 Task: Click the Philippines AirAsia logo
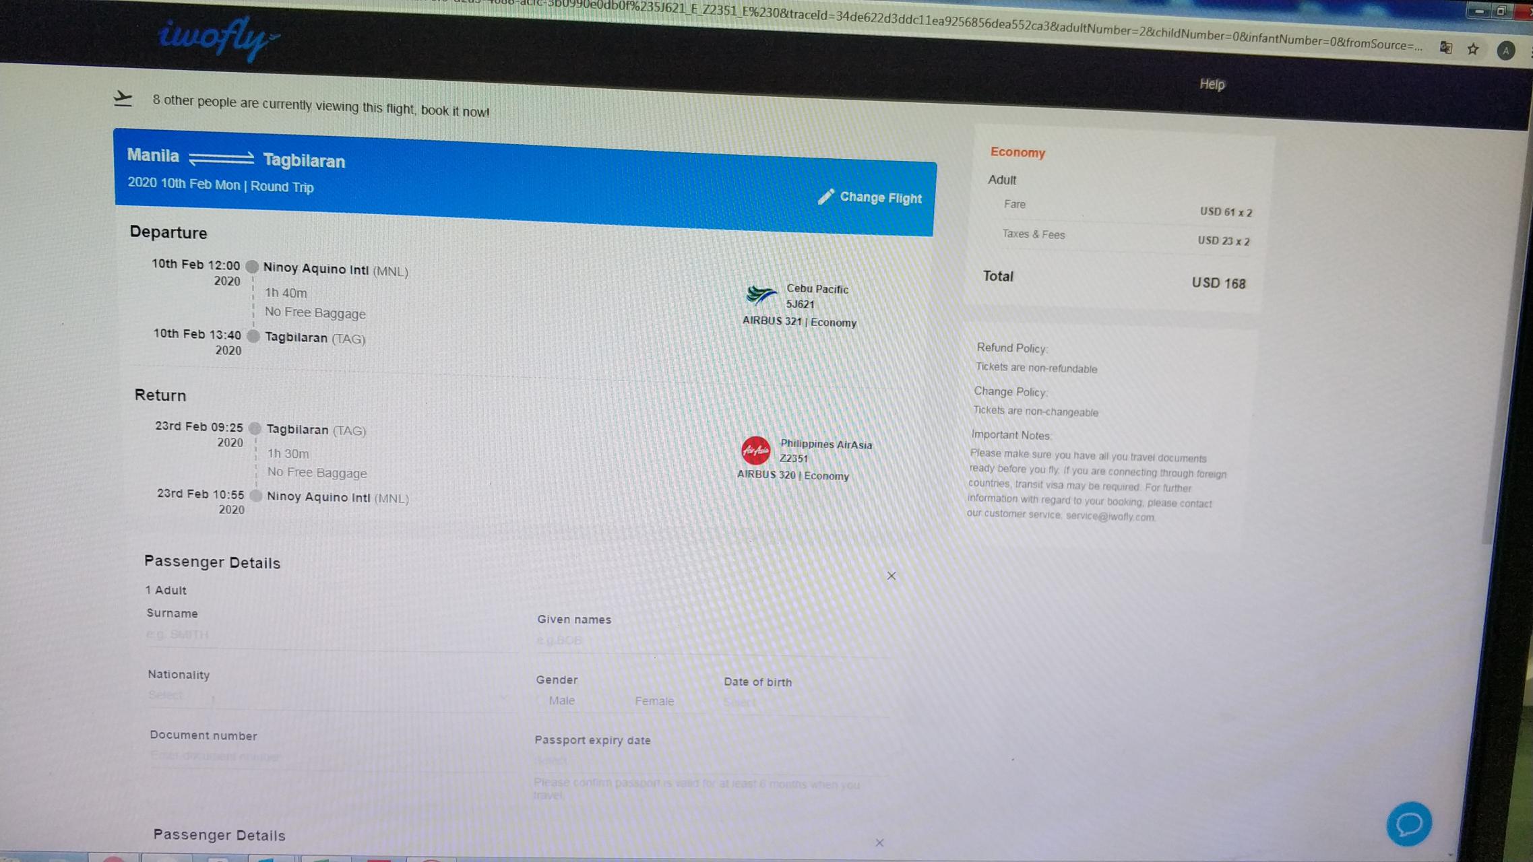tap(755, 451)
